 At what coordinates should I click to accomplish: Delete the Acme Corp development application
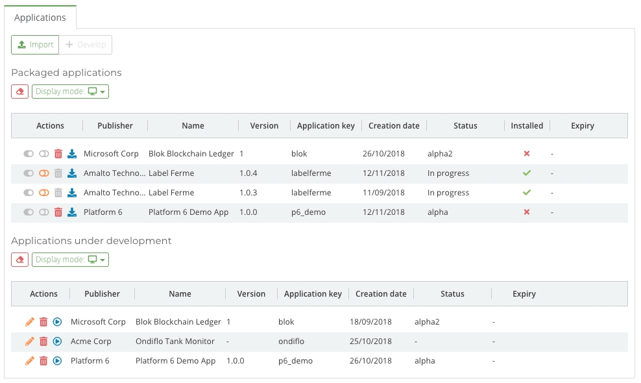click(x=43, y=341)
